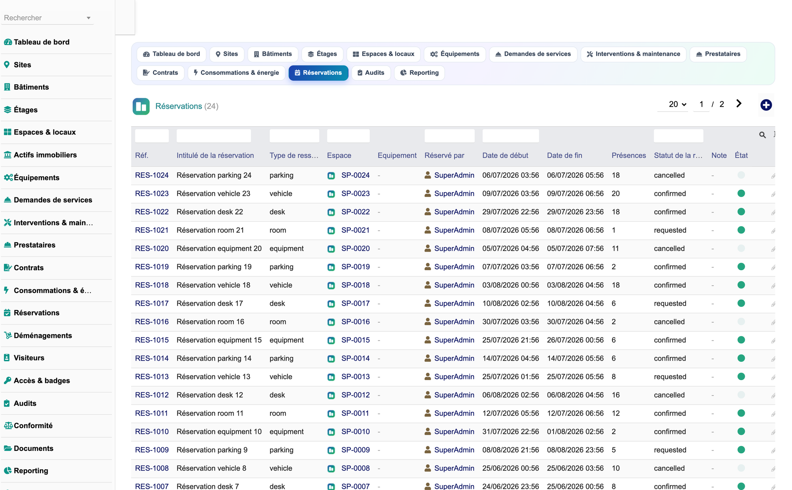Select the active Réservations tab
Screen dimensions: 792x490
tap(318, 73)
